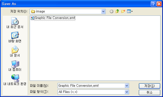Open 내 네트워크 환경 shortcut
Screen dimensions: 163x97
pyautogui.click(x=15, y=80)
